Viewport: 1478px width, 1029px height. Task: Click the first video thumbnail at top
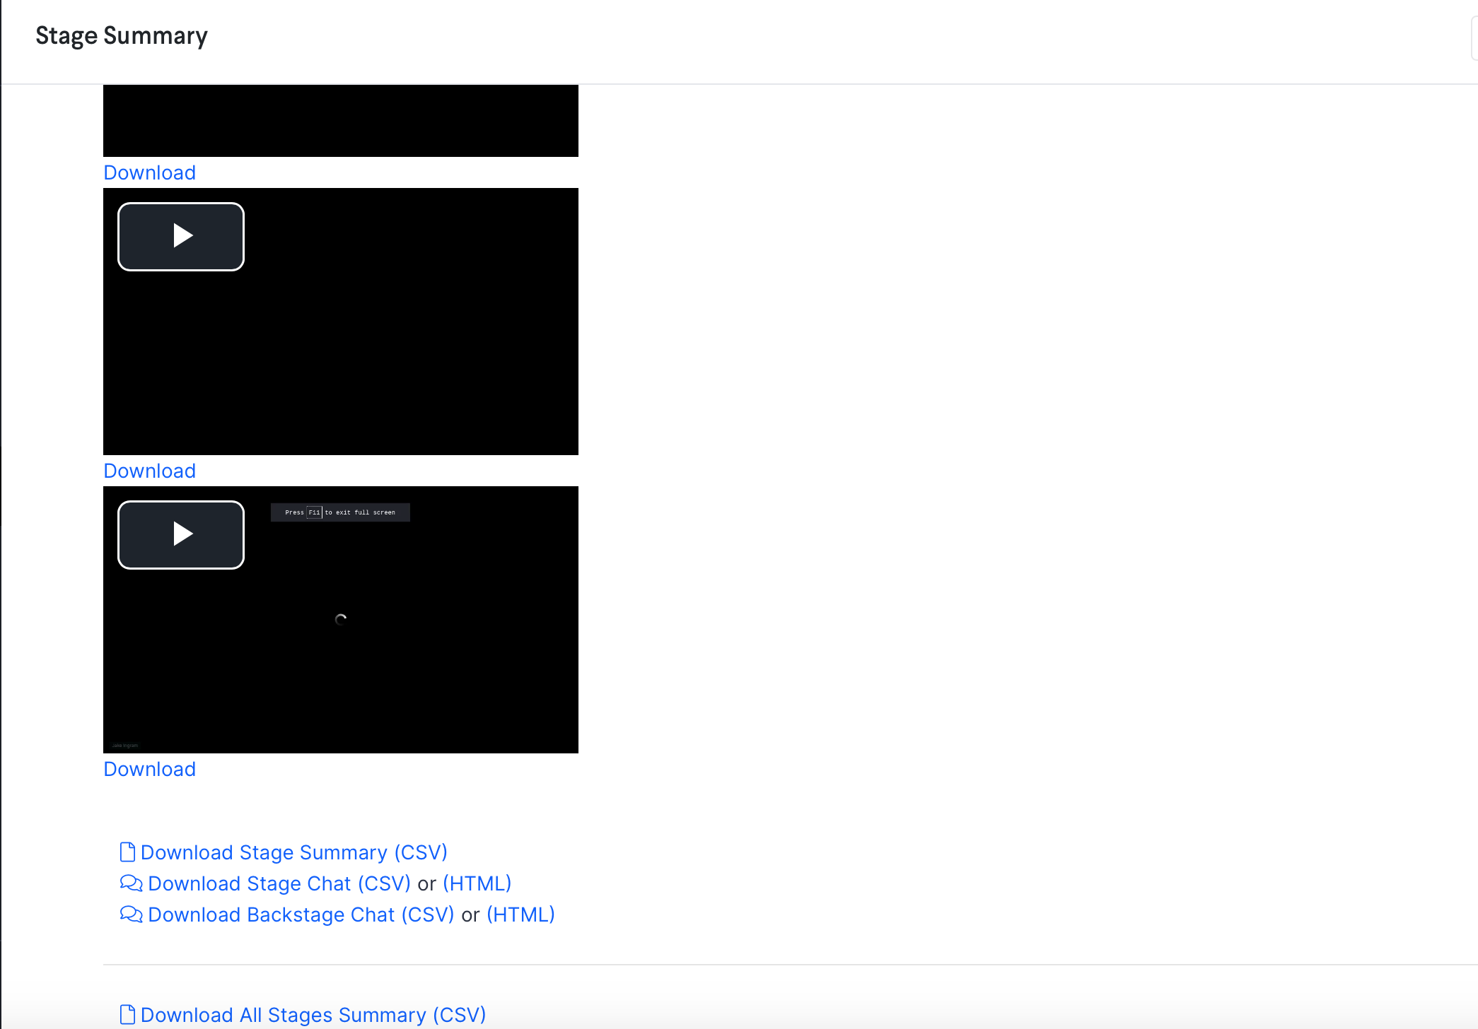coord(341,121)
